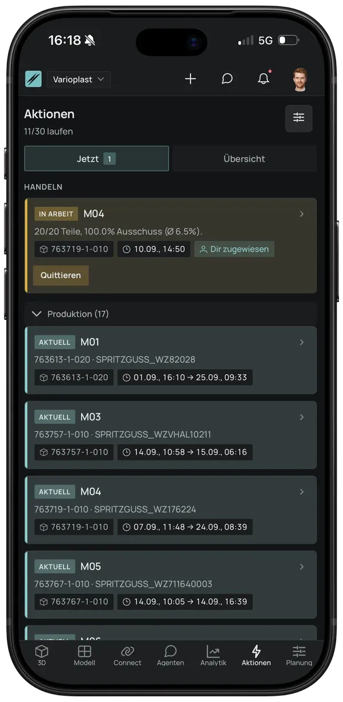
Task: Tap the Dir zugewiesen badge
Action: pyautogui.click(x=234, y=249)
